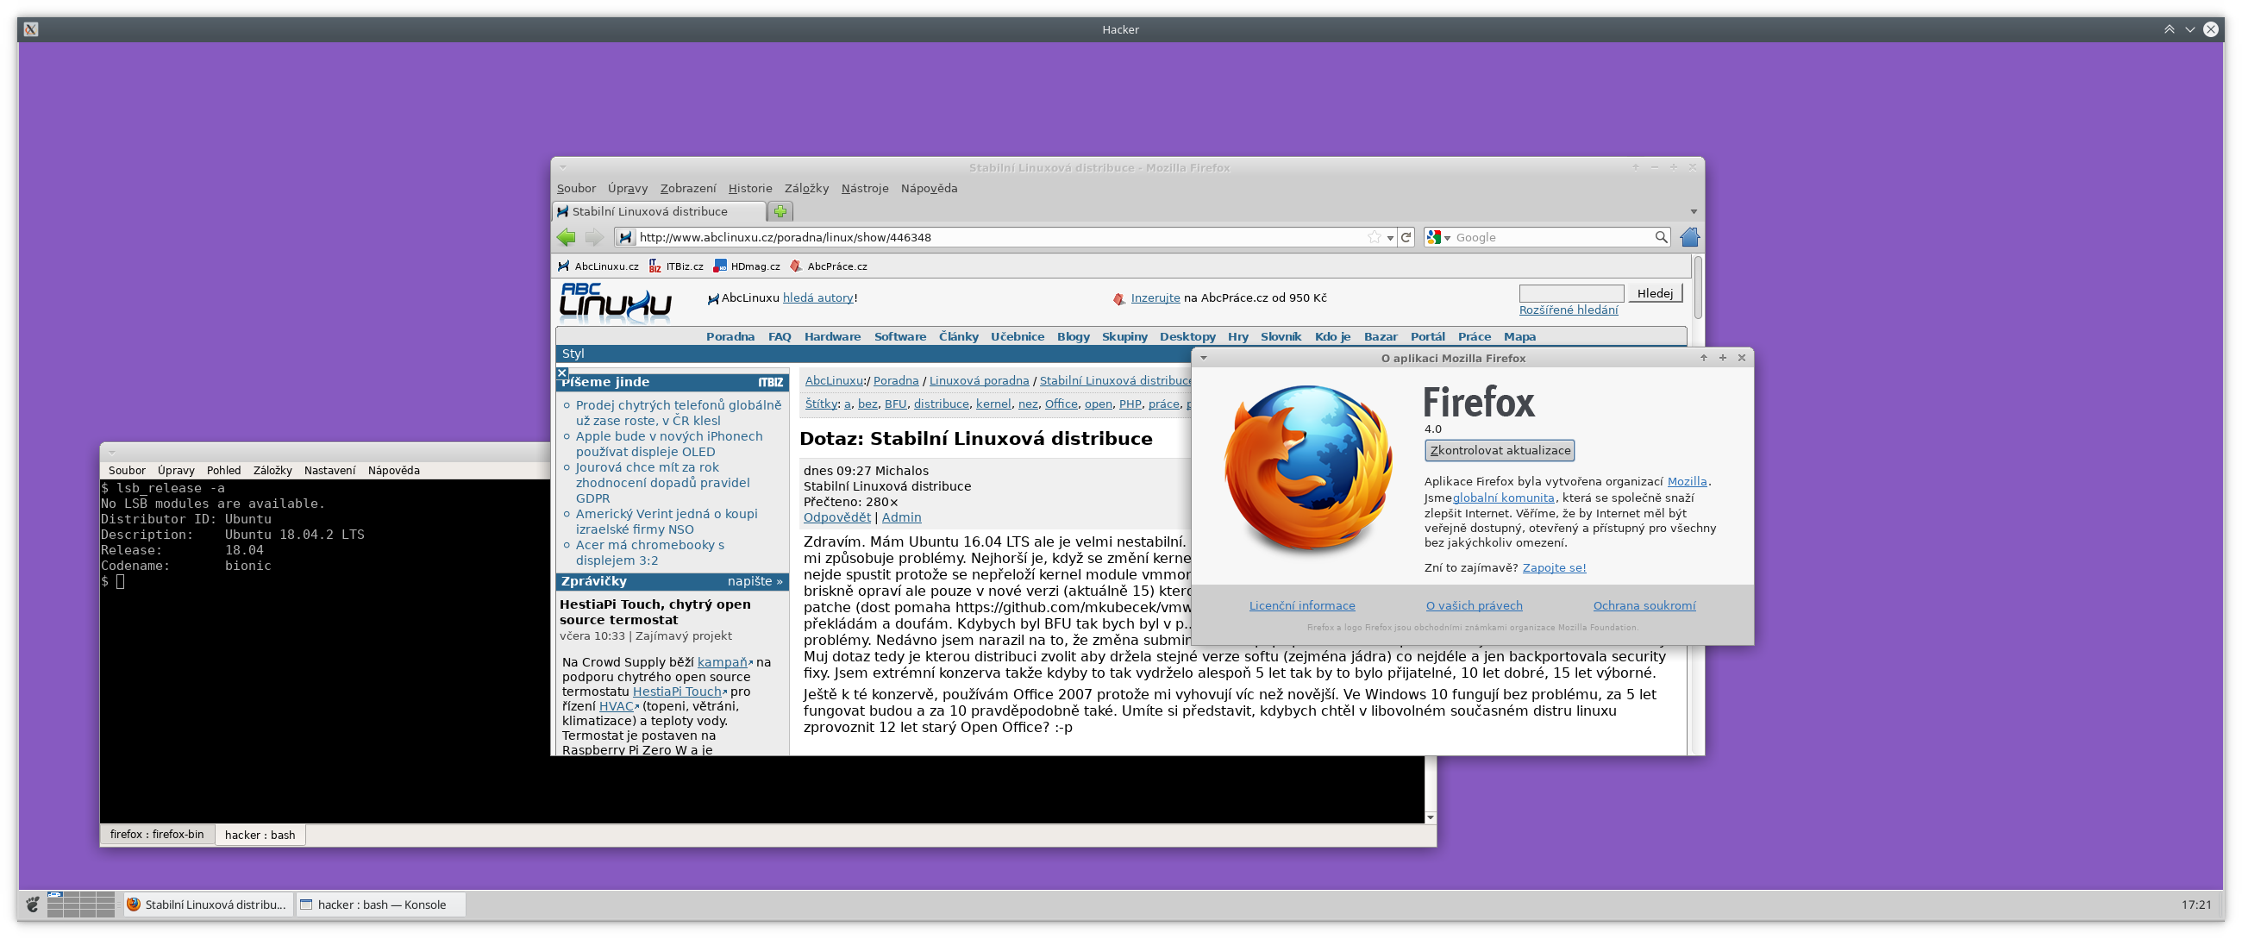Open a new tab with the green plus

point(780,211)
